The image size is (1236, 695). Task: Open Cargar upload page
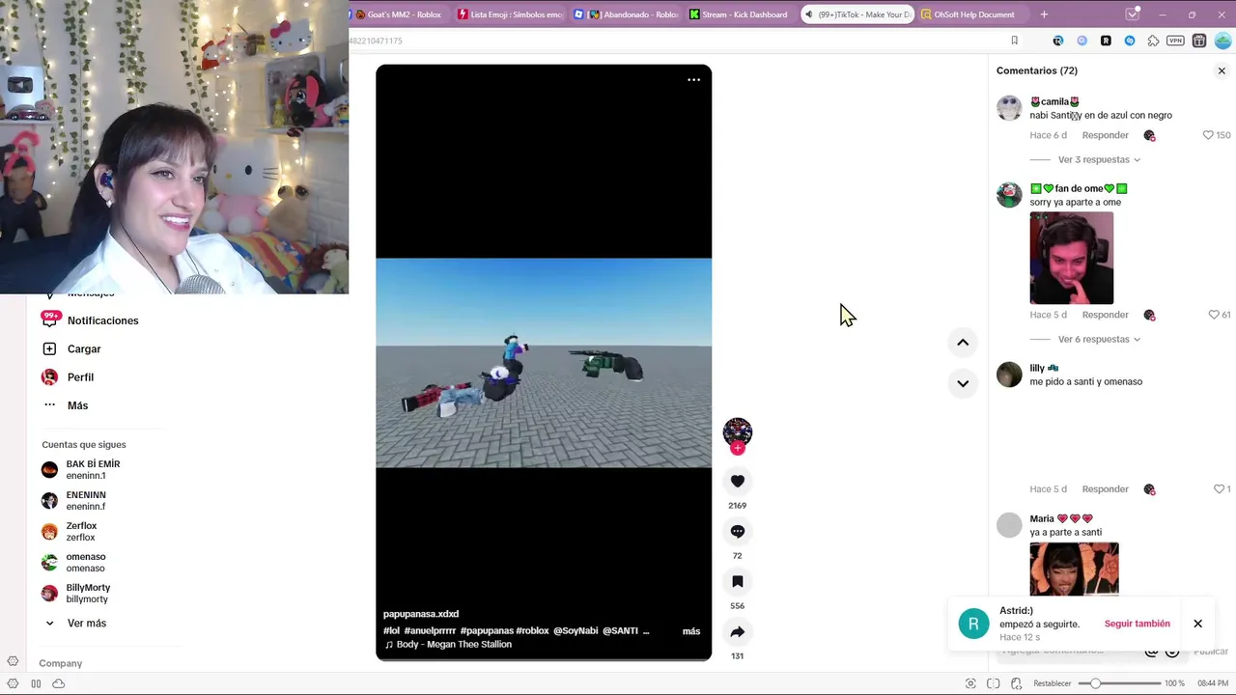(84, 348)
